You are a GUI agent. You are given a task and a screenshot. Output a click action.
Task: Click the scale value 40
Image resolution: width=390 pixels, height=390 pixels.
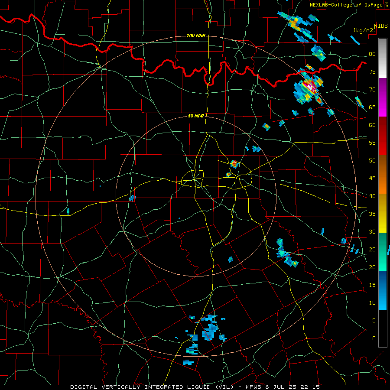click(x=372, y=196)
